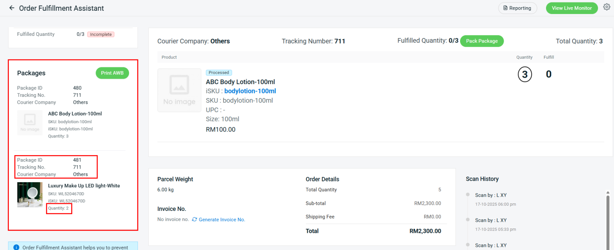This screenshot has width=614, height=250.
Task: Open the bodylotion-100ml iSKU link
Action: click(x=249, y=91)
